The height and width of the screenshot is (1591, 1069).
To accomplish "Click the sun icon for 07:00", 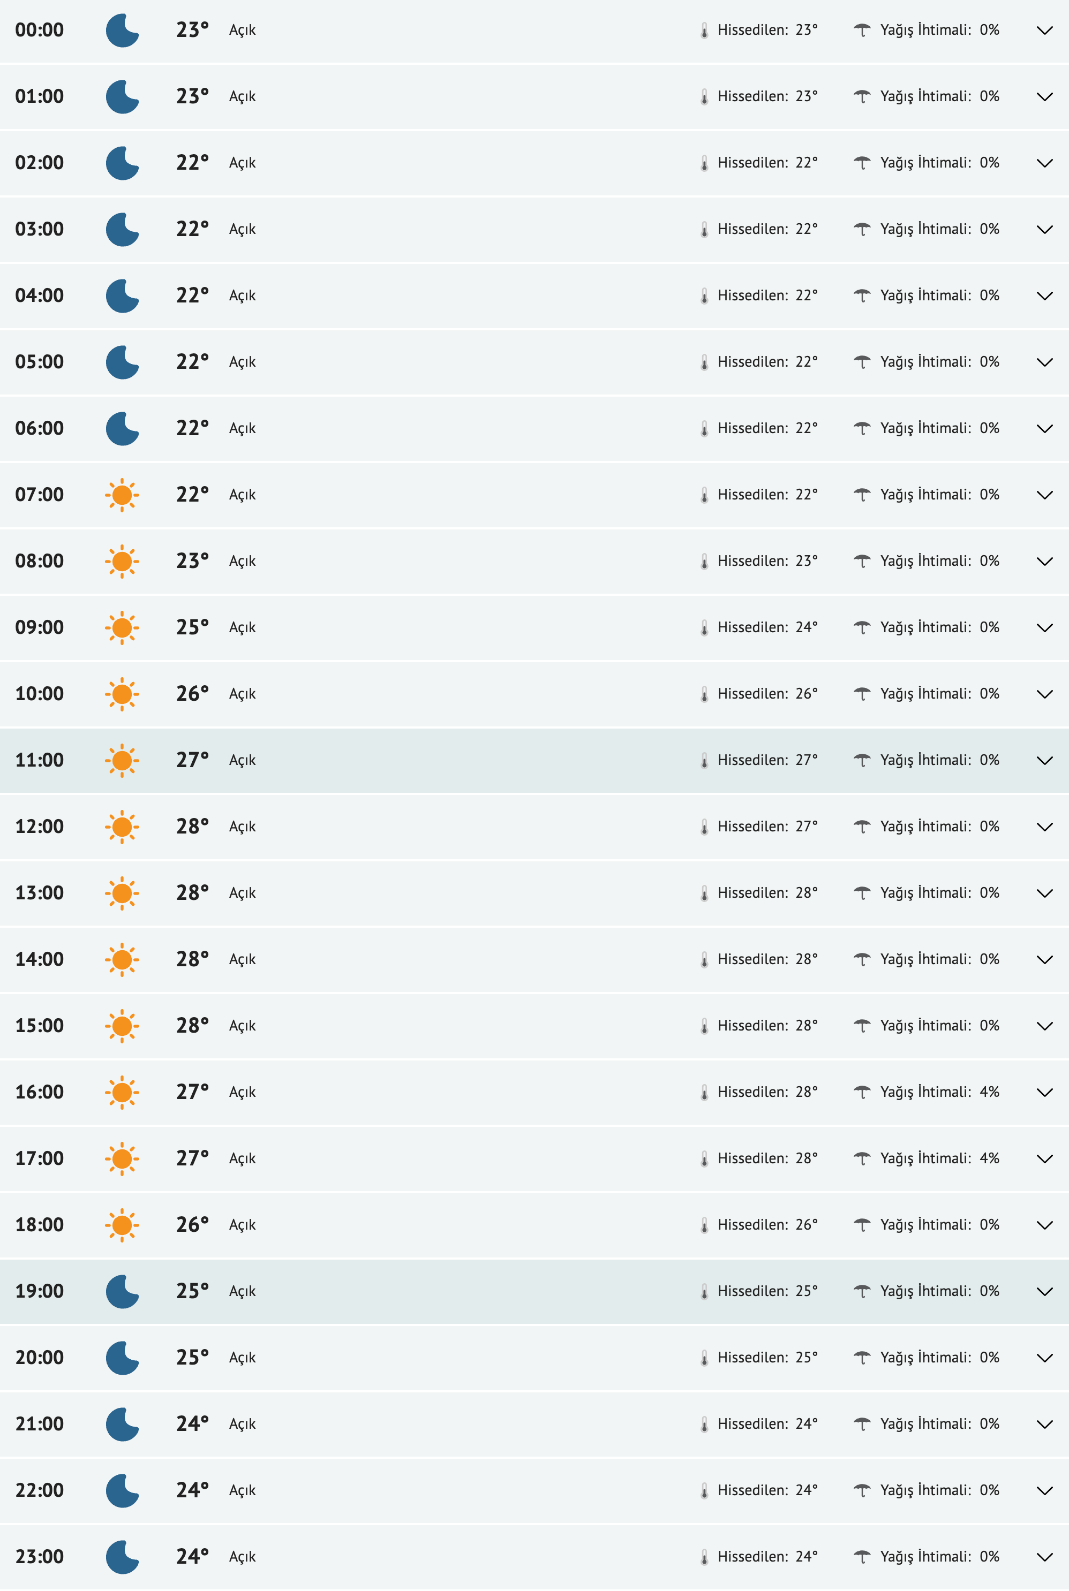I will [122, 495].
